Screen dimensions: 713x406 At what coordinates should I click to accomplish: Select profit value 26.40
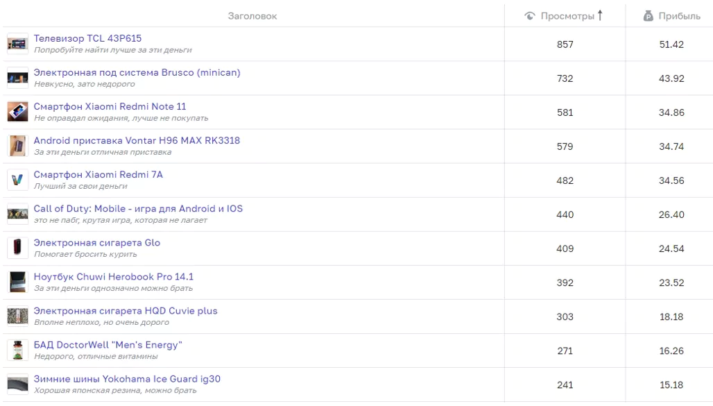click(x=671, y=215)
